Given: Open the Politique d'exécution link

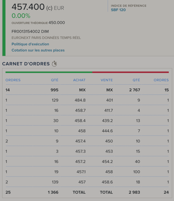Looking at the screenshot, I should point(30,44).
